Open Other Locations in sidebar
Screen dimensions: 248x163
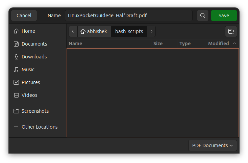pos(39,127)
